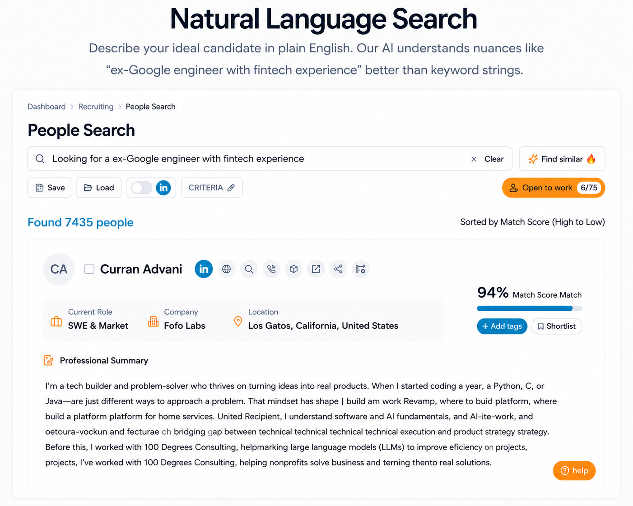Click the X icon beside Clear
This screenshot has height=506, width=633.
[474, 159]
